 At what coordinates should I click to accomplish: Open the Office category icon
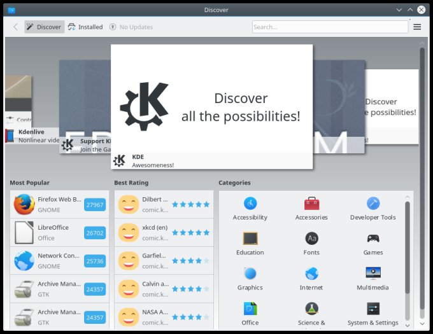point(250,309)
